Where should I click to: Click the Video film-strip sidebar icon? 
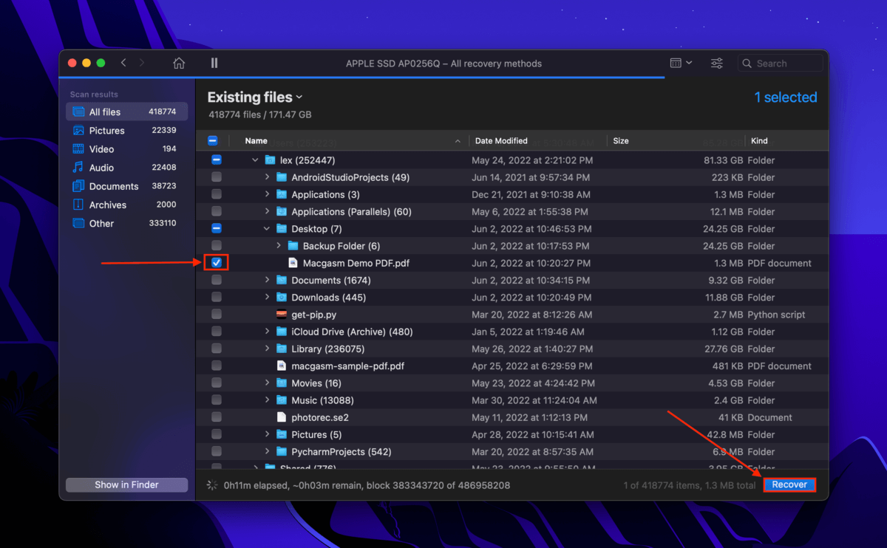(x=78, y=149)
